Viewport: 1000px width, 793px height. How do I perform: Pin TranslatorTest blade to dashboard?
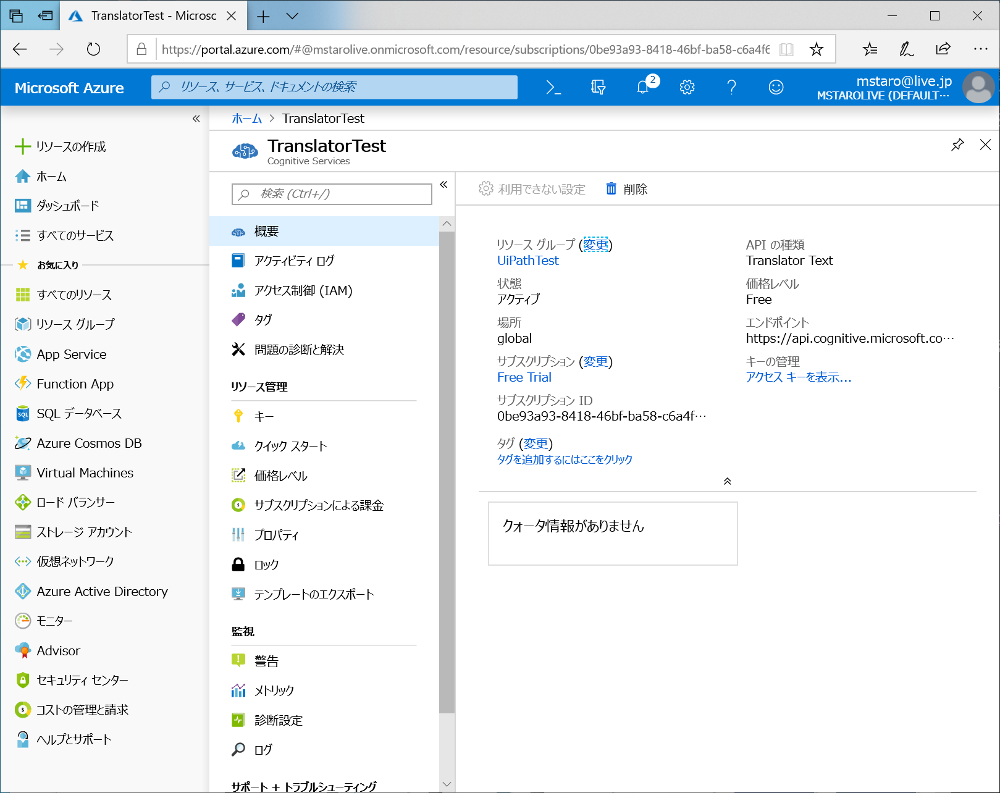pos(957,145)
